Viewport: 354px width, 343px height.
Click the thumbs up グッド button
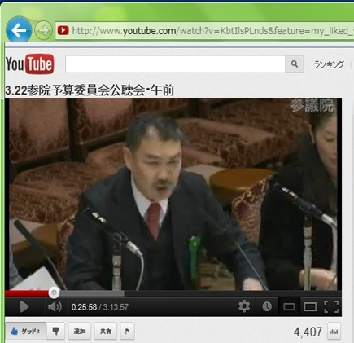pyautogui.click(x=26, y=331)
